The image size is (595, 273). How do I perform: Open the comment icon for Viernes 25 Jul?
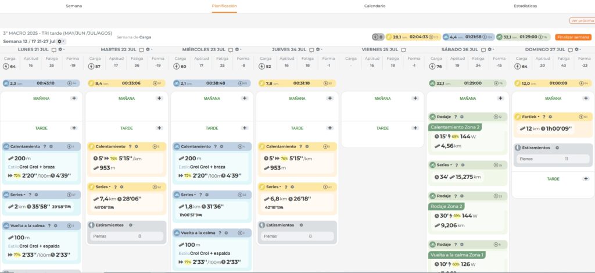pyautogui.click(x=403, y=50)
